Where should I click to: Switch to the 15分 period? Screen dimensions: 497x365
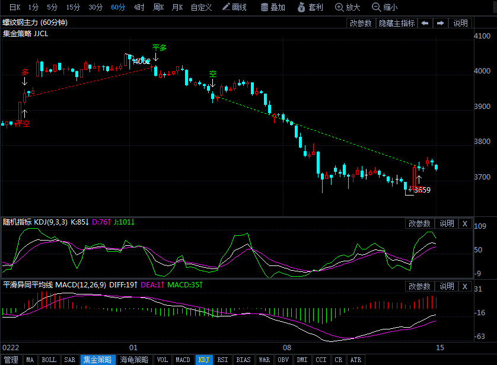tap(73, 7)
